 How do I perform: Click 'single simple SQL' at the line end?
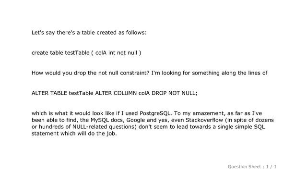click(241, 127)
